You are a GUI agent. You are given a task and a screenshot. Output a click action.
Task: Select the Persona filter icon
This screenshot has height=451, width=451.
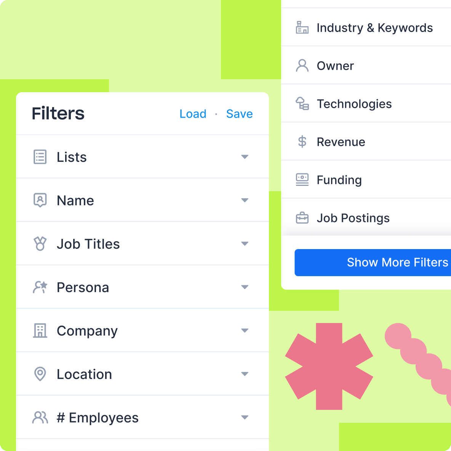click(40, 287)
